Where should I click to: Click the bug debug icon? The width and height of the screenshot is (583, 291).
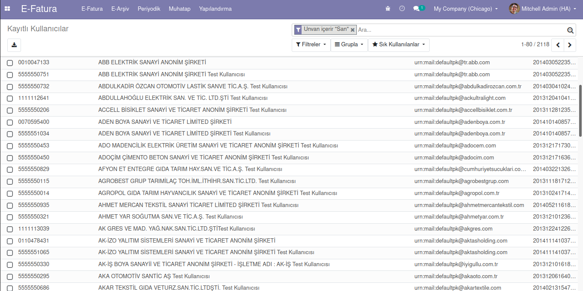[x=388, y=9]
